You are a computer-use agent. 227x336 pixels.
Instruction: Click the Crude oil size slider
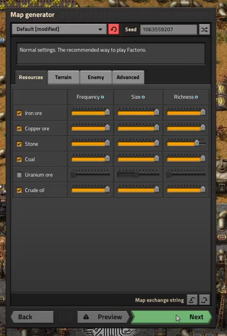pyautogui.click(x=139, y=189)
